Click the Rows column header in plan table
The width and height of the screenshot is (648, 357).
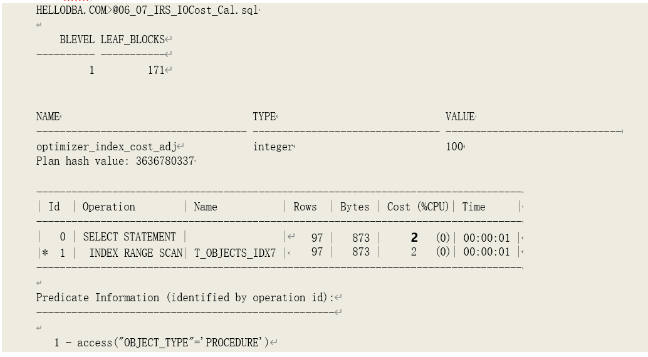(x=305, y=207)
